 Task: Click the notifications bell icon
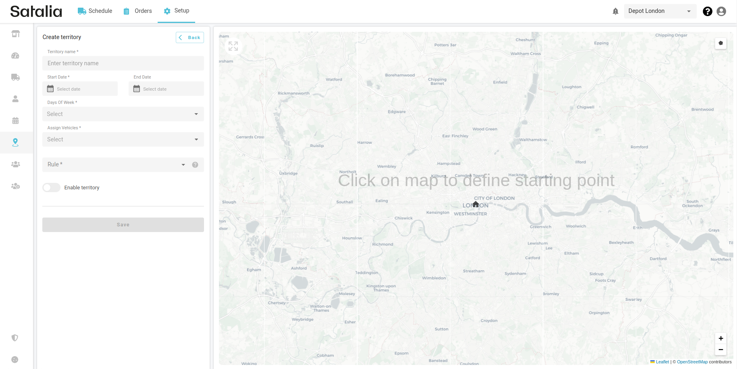pyautogui.click(x=615, y=11)
